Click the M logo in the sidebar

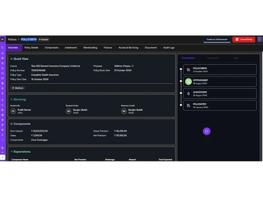tap(3, 39)
